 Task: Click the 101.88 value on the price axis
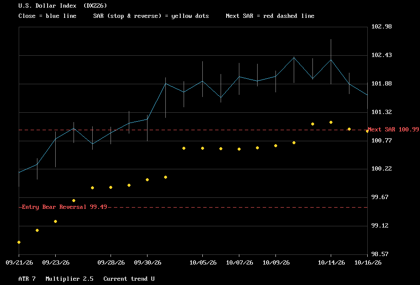tap(381, 84)
